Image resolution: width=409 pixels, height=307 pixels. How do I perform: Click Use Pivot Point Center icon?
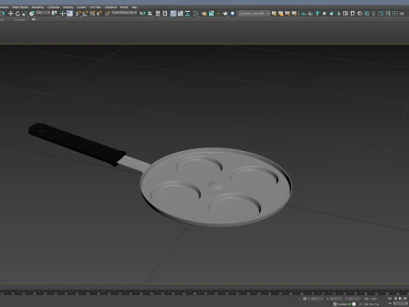(55, 14)
